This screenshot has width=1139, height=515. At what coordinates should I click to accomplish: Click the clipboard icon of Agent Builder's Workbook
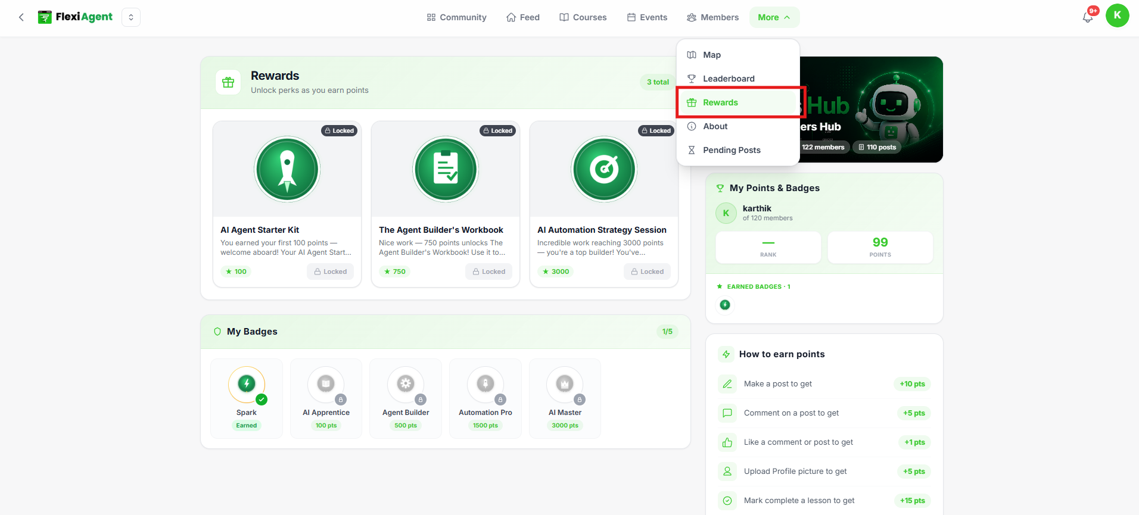point(446,169)
